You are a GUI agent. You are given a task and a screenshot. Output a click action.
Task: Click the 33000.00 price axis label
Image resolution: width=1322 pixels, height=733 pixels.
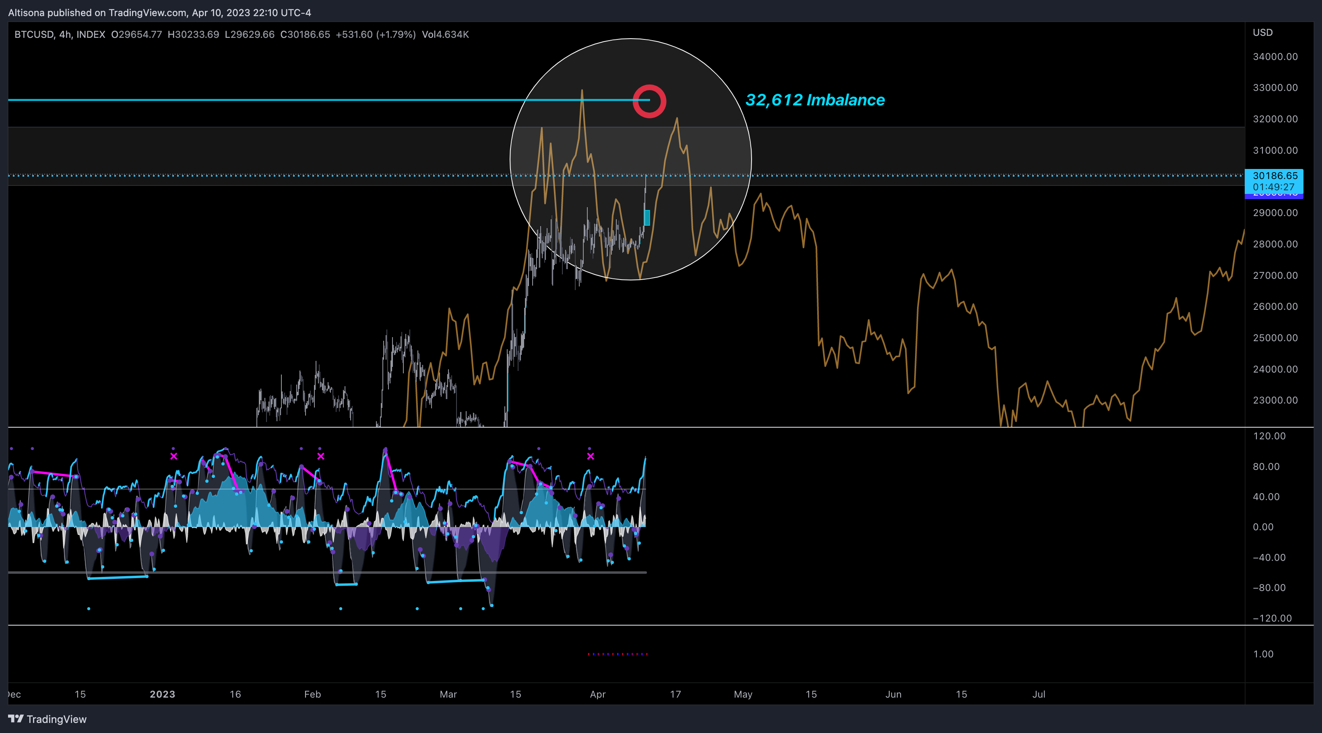coord(1275,88)
